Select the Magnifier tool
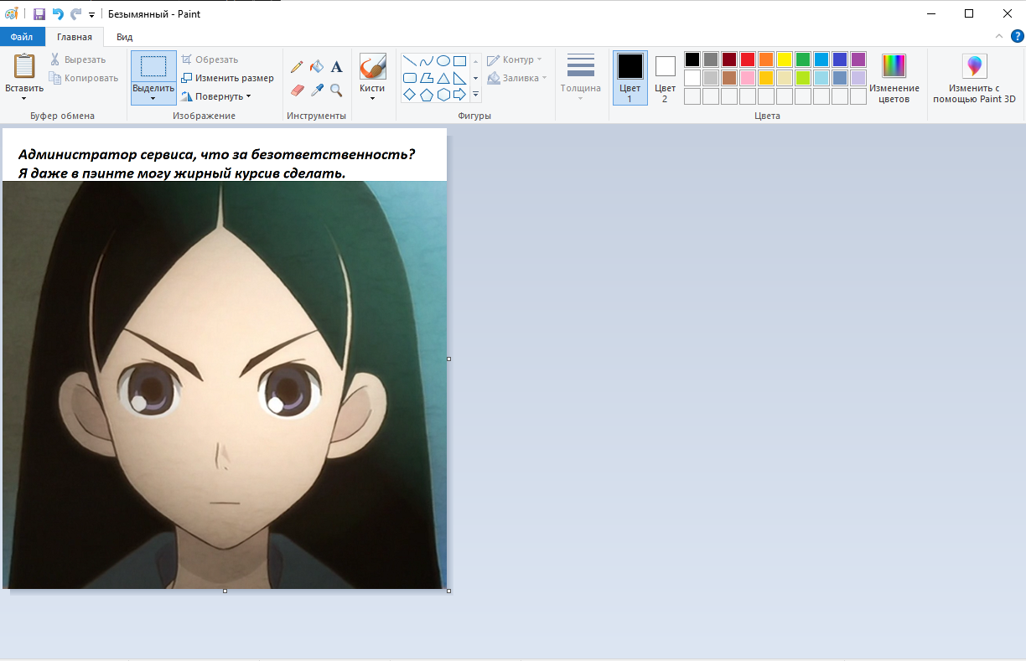 coord(336,90)
